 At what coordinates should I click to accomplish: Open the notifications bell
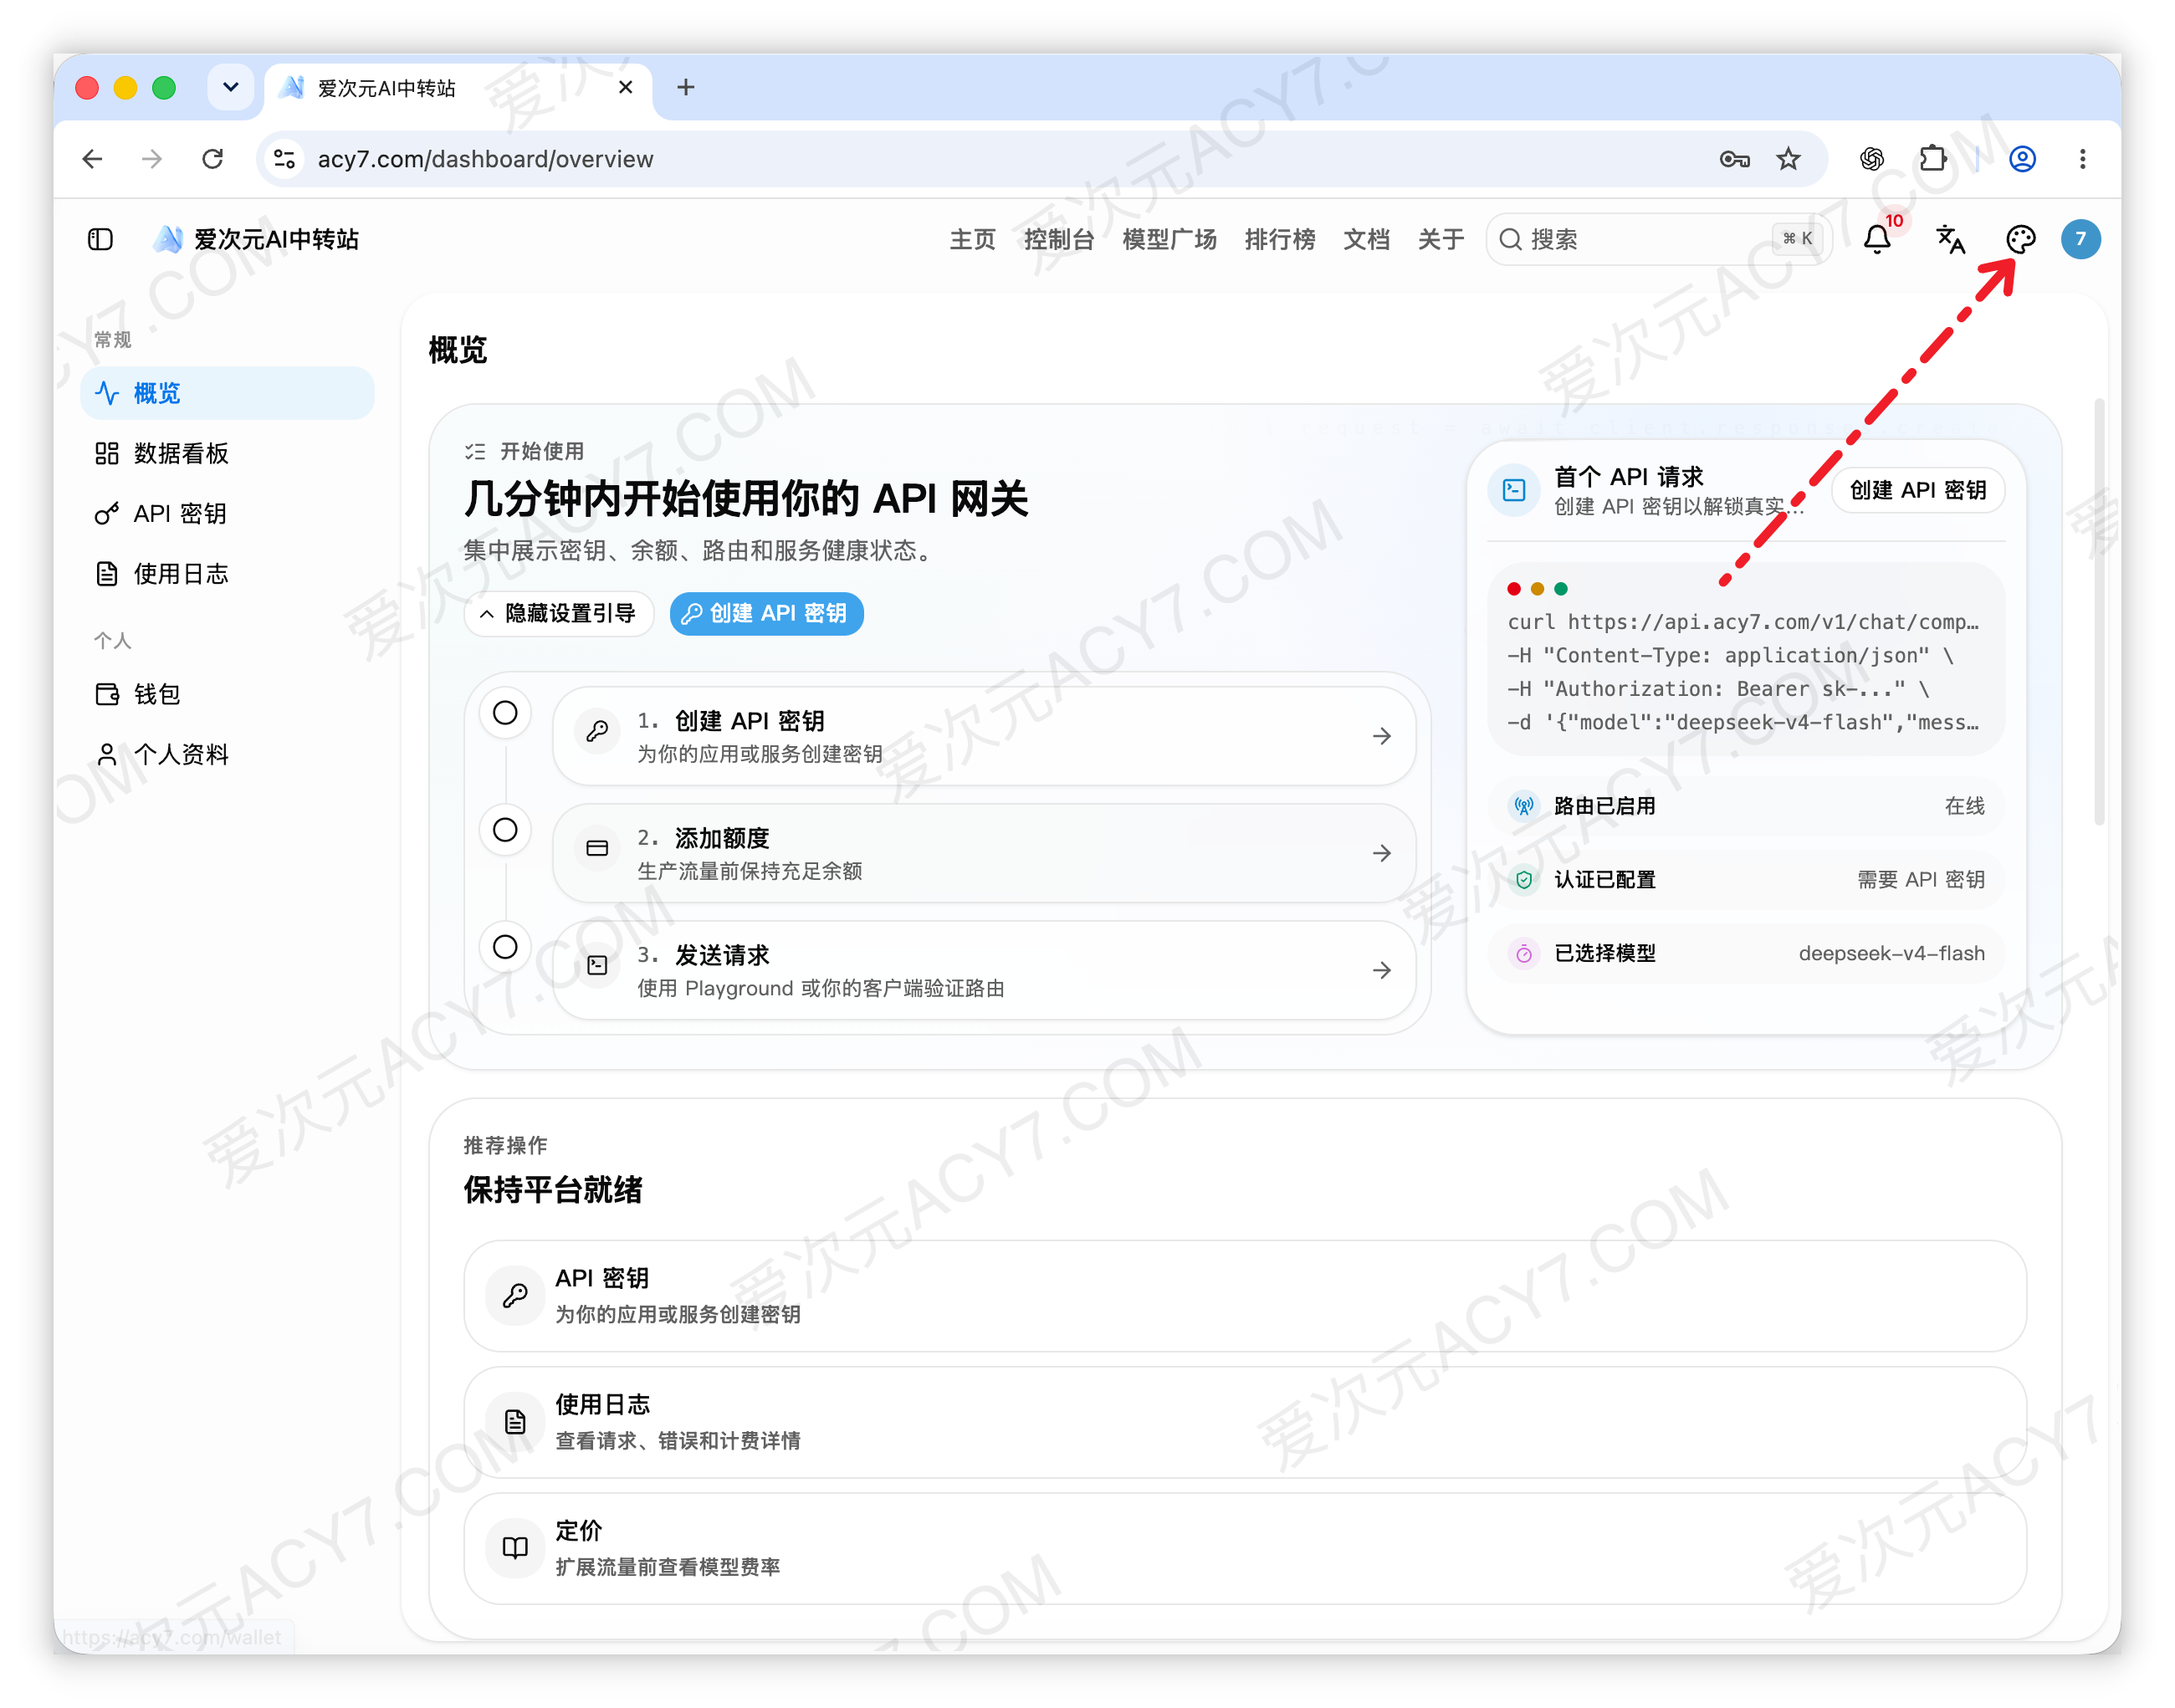1878,240
